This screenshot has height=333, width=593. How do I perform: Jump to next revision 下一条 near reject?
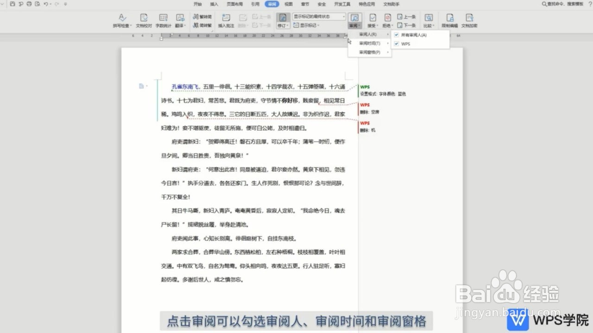click(407, 25)
